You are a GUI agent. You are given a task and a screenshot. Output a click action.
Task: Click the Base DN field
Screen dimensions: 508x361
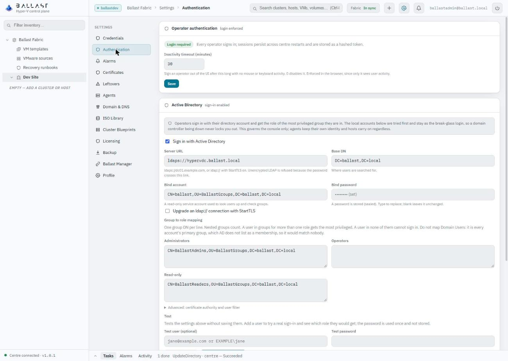[x=413, y=161]
